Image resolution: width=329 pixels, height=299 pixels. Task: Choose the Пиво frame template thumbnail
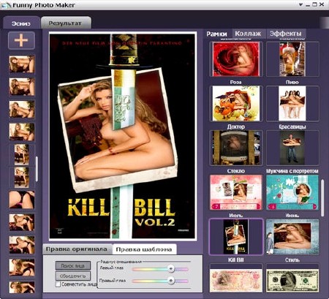(x=292, y=59)
